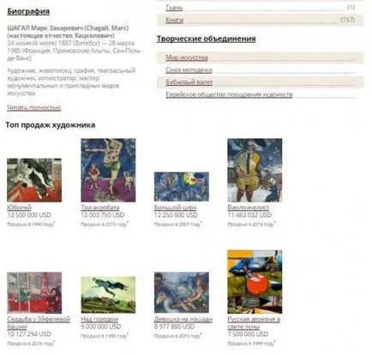The width and height of the screenshot is (372, 355).
Task: Open the Бубновый валет link
Action: [x=189, y=82]
